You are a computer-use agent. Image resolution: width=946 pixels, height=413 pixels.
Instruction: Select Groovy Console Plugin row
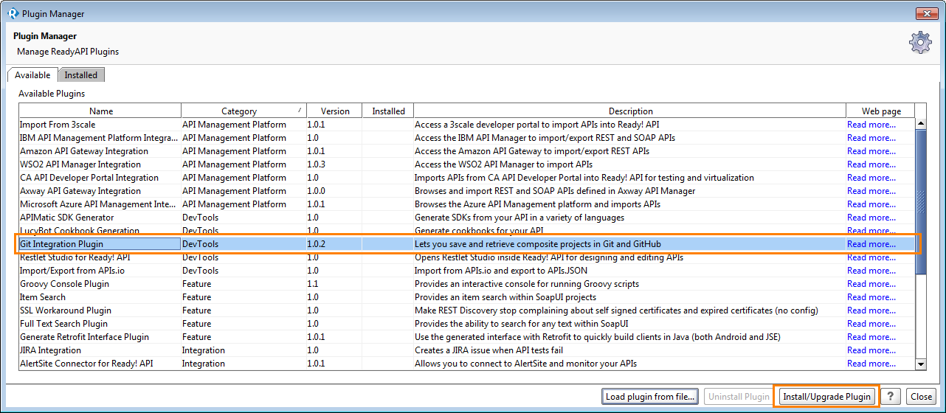point(467,284)
